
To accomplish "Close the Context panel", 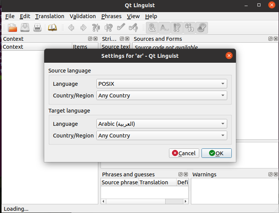I will 96,39.
